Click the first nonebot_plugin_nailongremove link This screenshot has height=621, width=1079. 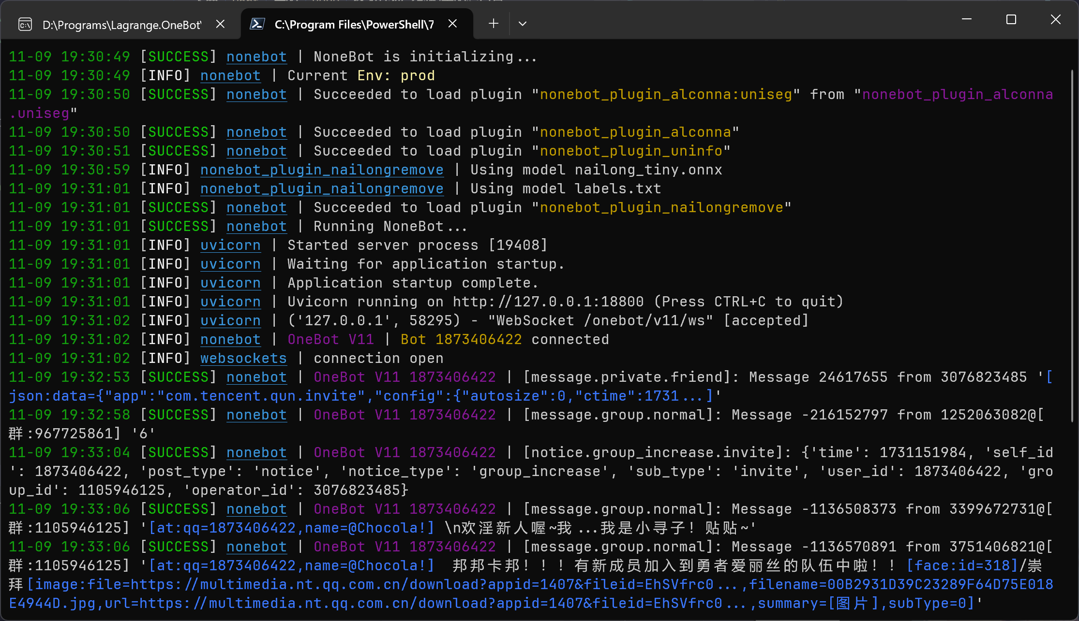pos(322,170)
